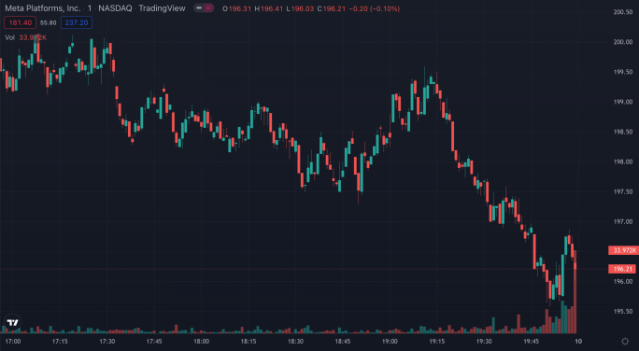Click the 18:15 time axis label
Screen dimensions: 639x351
(248, 342)
